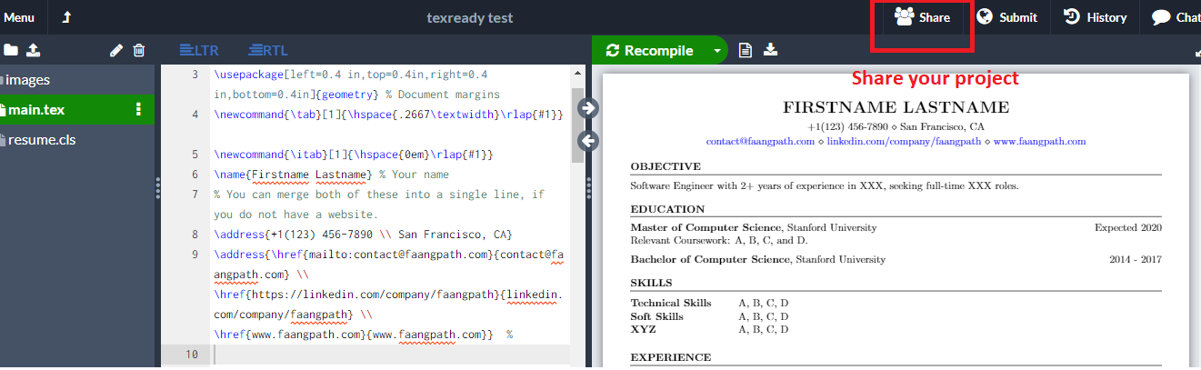
Task: Click the editor scrollbar up arrow
Action: pos(576,71)
